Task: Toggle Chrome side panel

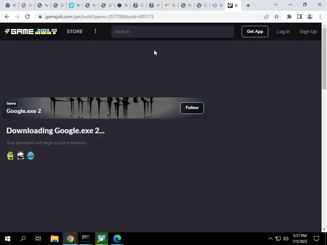Action: pos(300,17)
